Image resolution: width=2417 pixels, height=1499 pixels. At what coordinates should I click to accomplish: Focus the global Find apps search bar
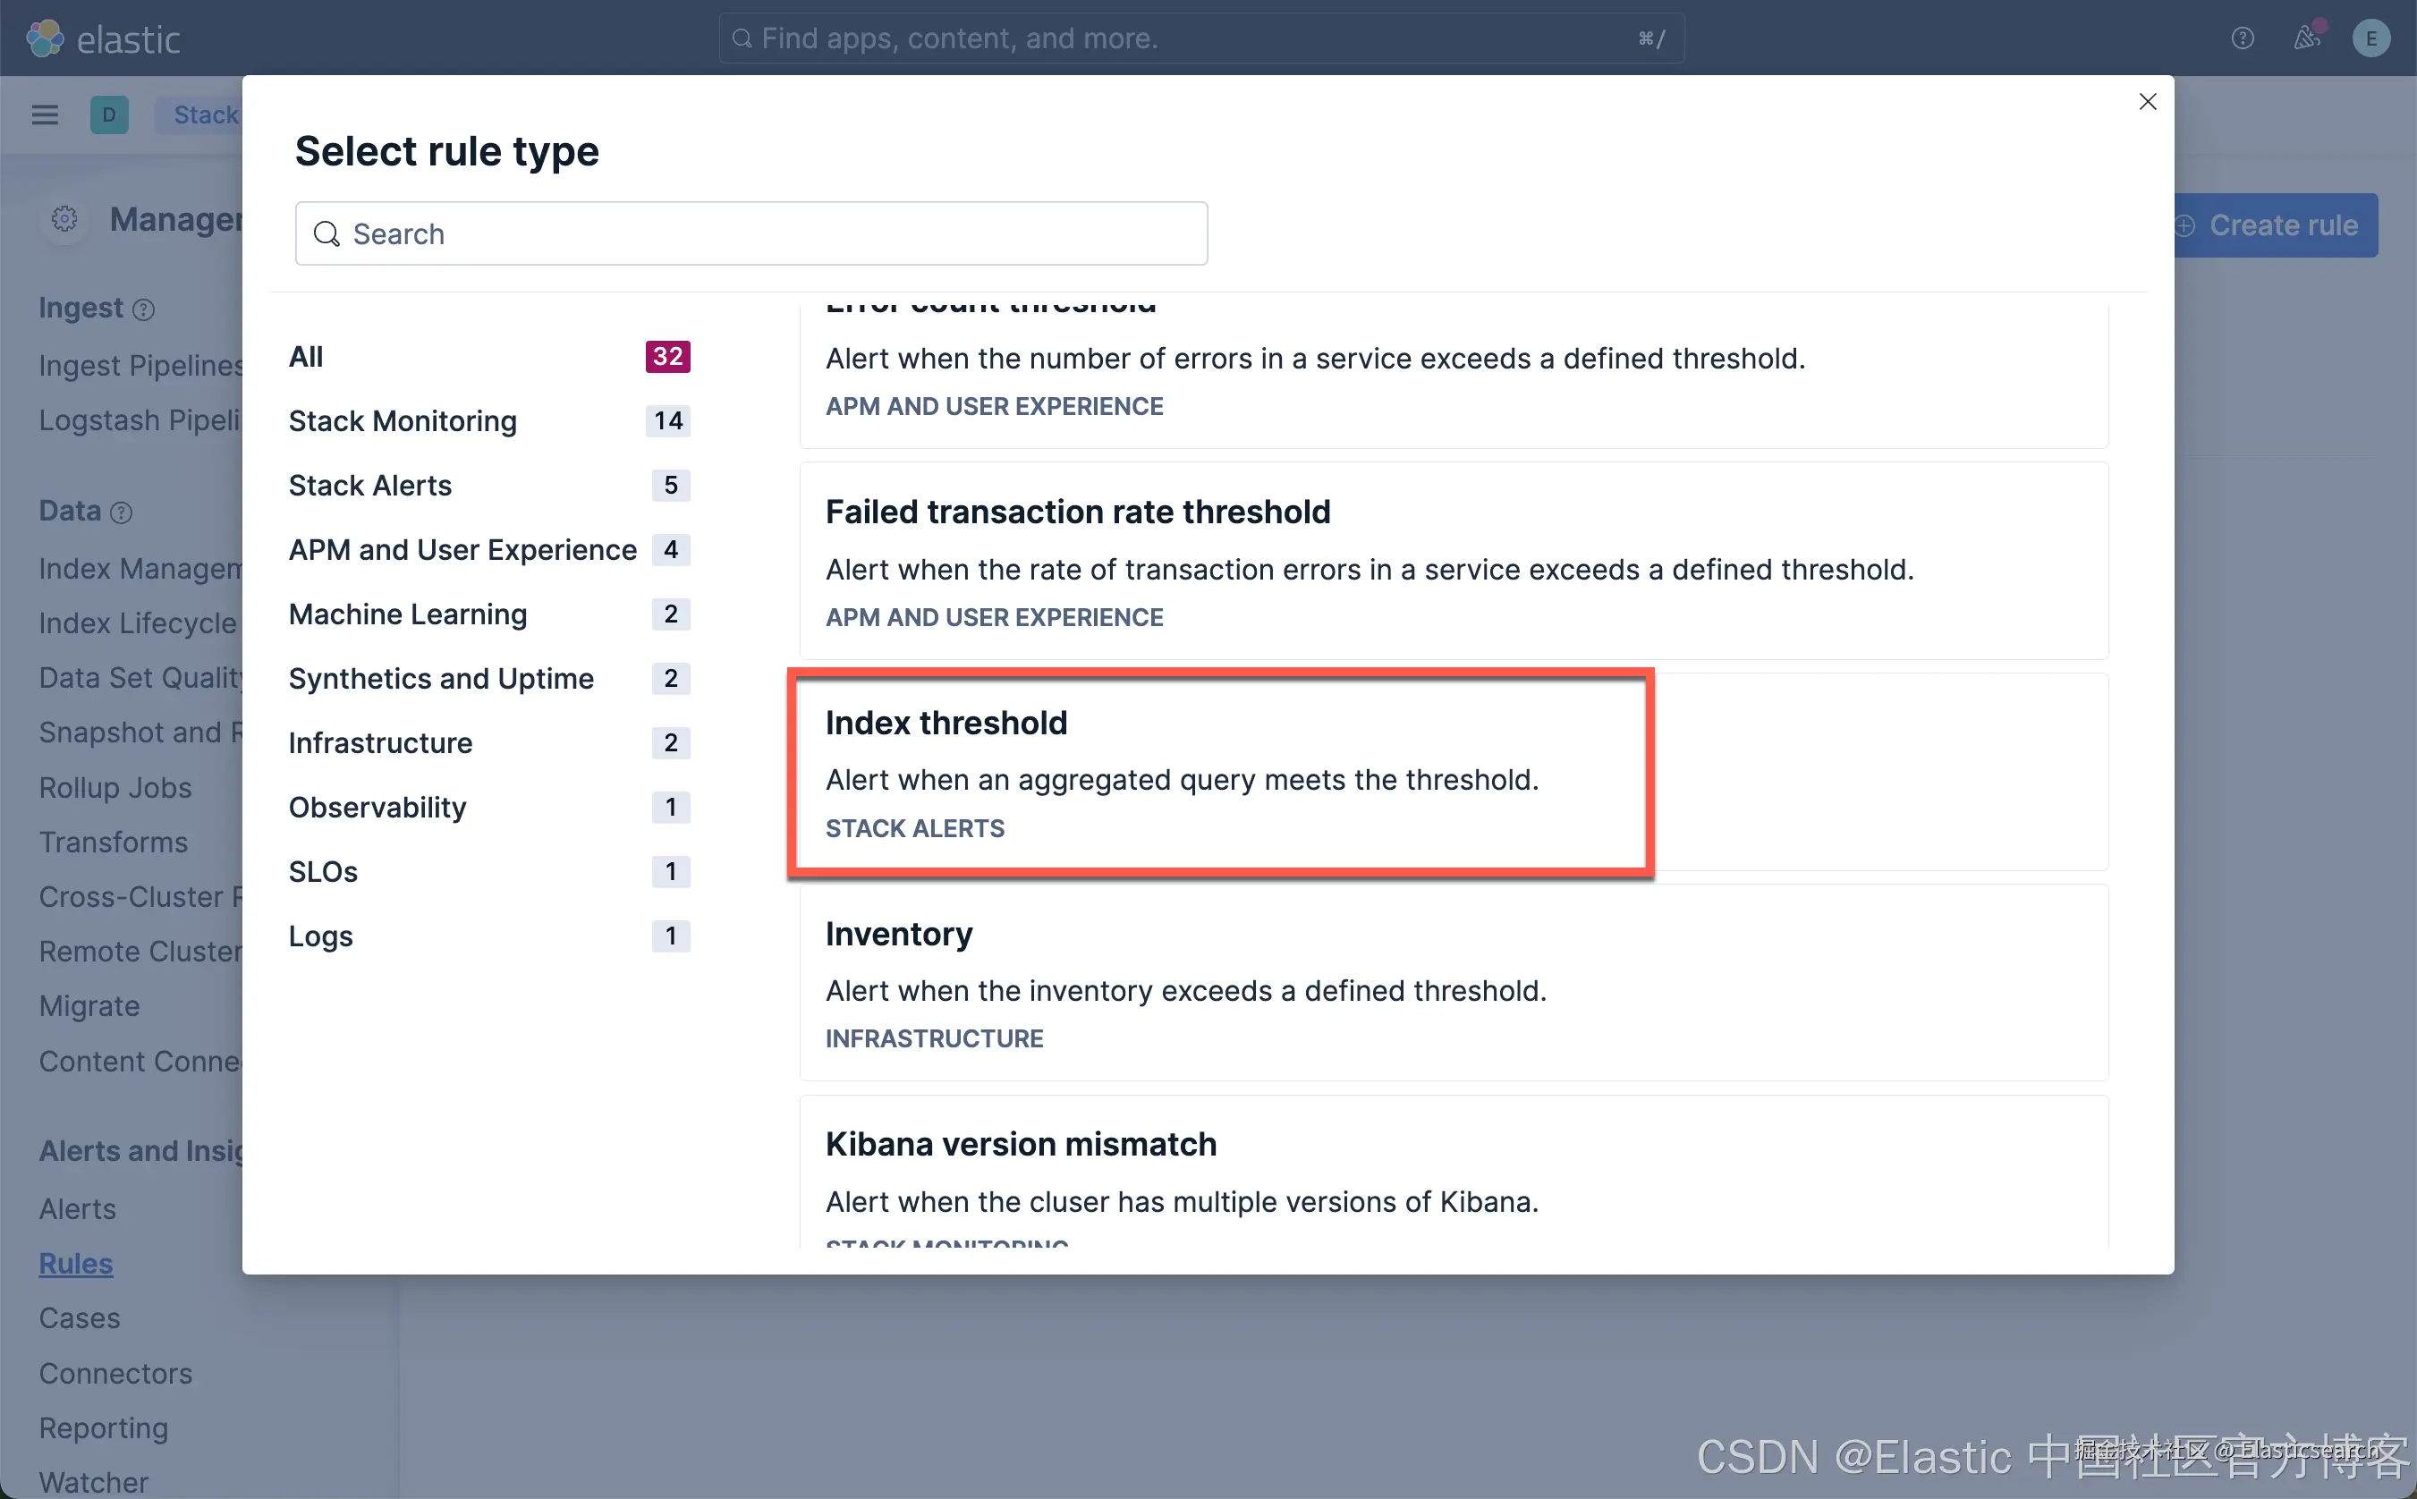(1200, 38)
